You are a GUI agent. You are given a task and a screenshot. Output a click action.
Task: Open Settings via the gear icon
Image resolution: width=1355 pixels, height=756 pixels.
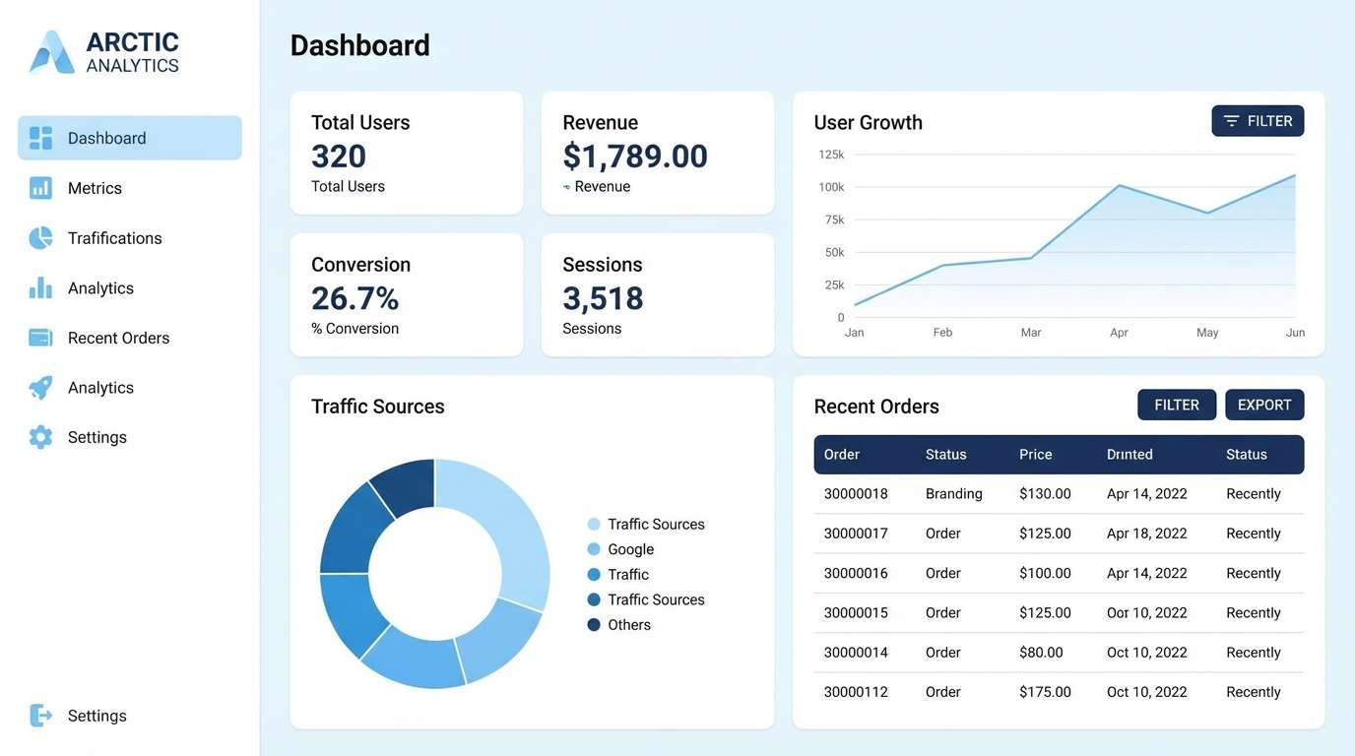[39, 436]
